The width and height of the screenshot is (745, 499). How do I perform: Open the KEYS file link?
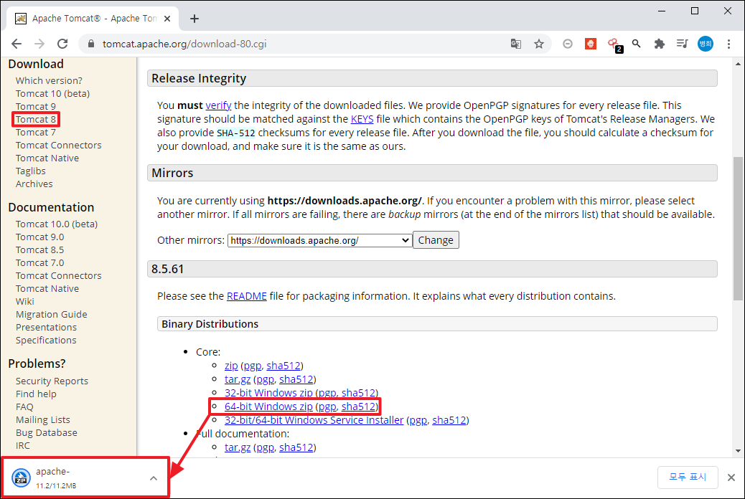pos(362,119)
